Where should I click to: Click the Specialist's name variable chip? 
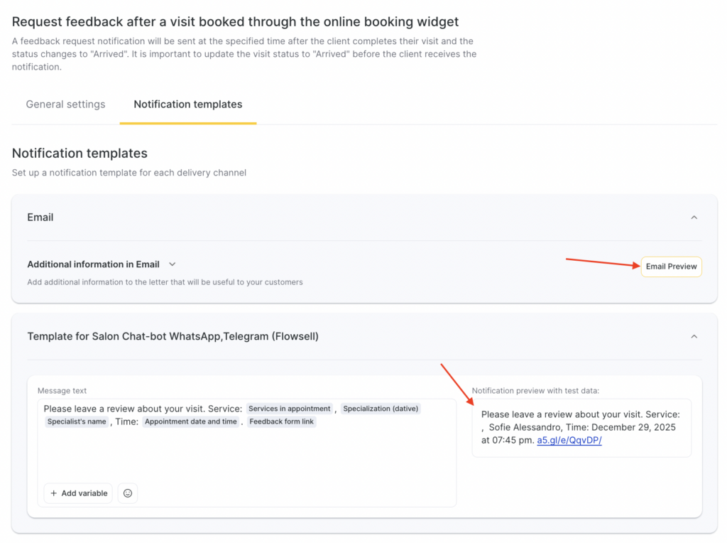click(77, 421)
